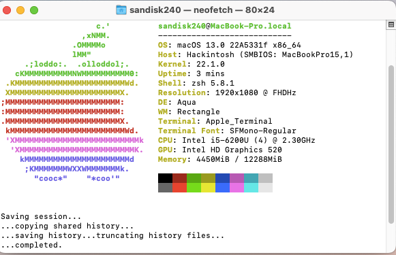Click the ASCII logo line ';KMMMMMMMWXXWMMMMMMMk.'
This screenshot has width=396, height=255.
(77, 169)
